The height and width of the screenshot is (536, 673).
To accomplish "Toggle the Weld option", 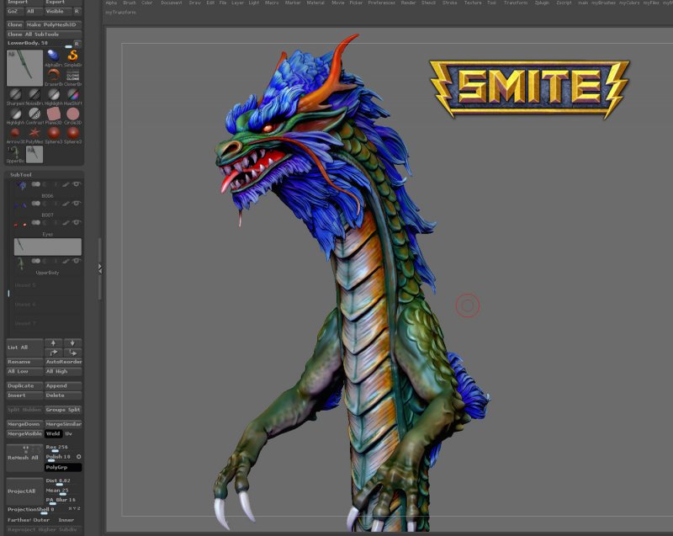I will 53,434.
